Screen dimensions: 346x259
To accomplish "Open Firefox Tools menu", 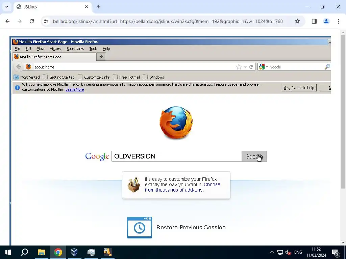I will point(93,49).
